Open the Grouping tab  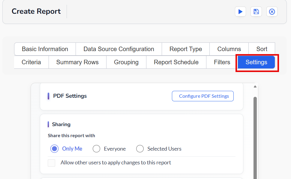pyautogui.click(x=126, y=62)
